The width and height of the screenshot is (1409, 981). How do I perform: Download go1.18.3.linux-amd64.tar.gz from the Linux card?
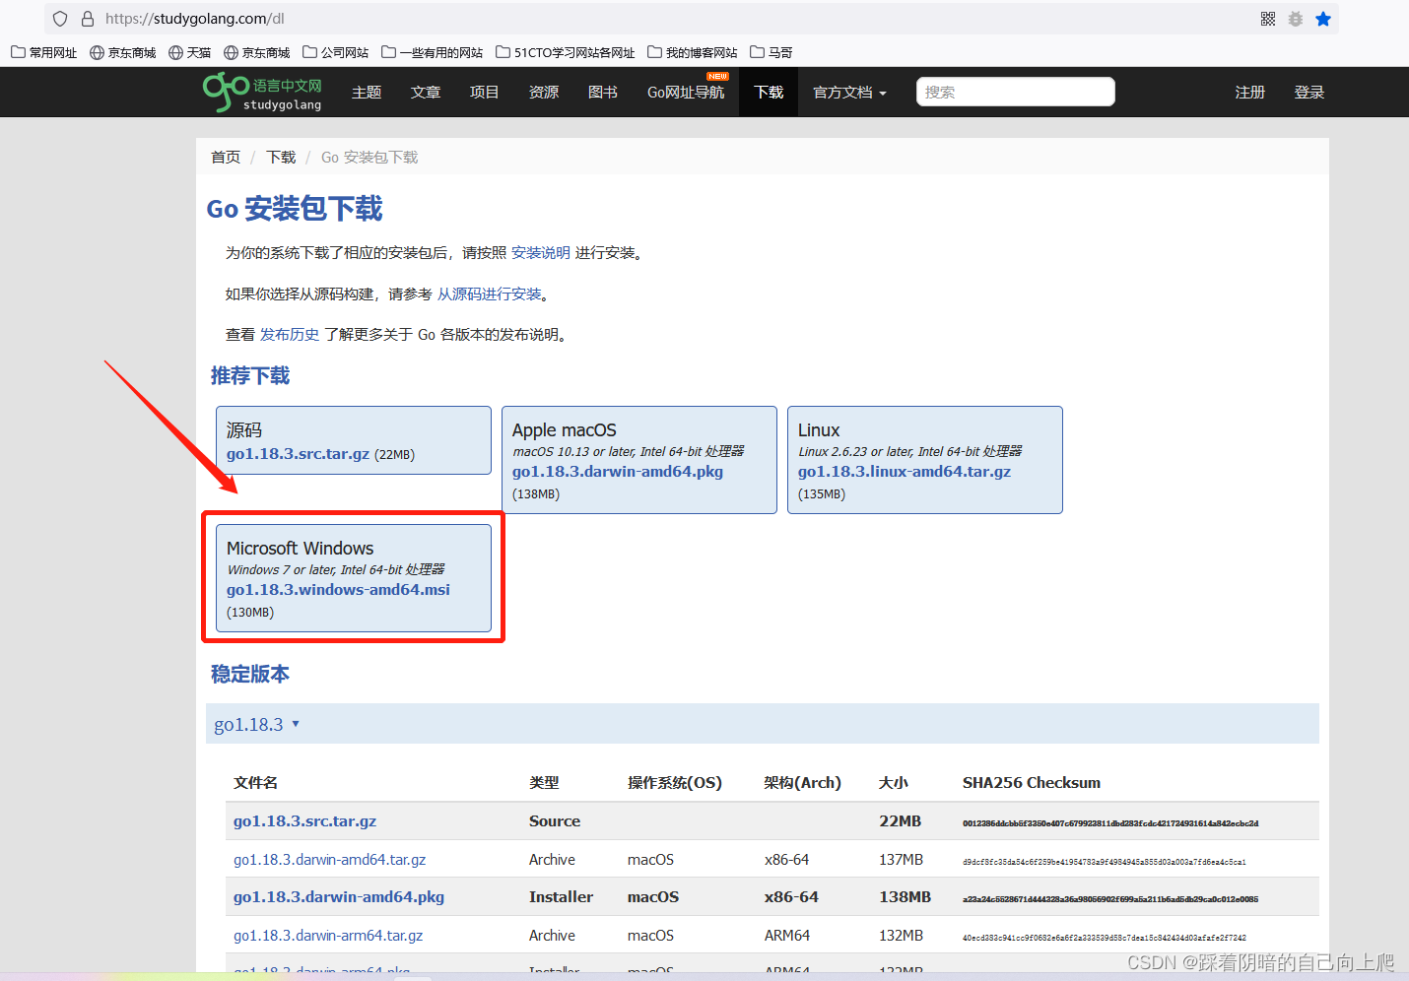(x=905, y=472)
